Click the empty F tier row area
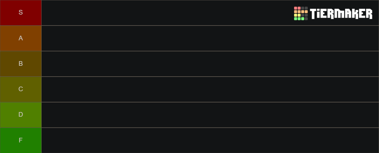The width and height of the screenshot is (379, 153). 210,140
